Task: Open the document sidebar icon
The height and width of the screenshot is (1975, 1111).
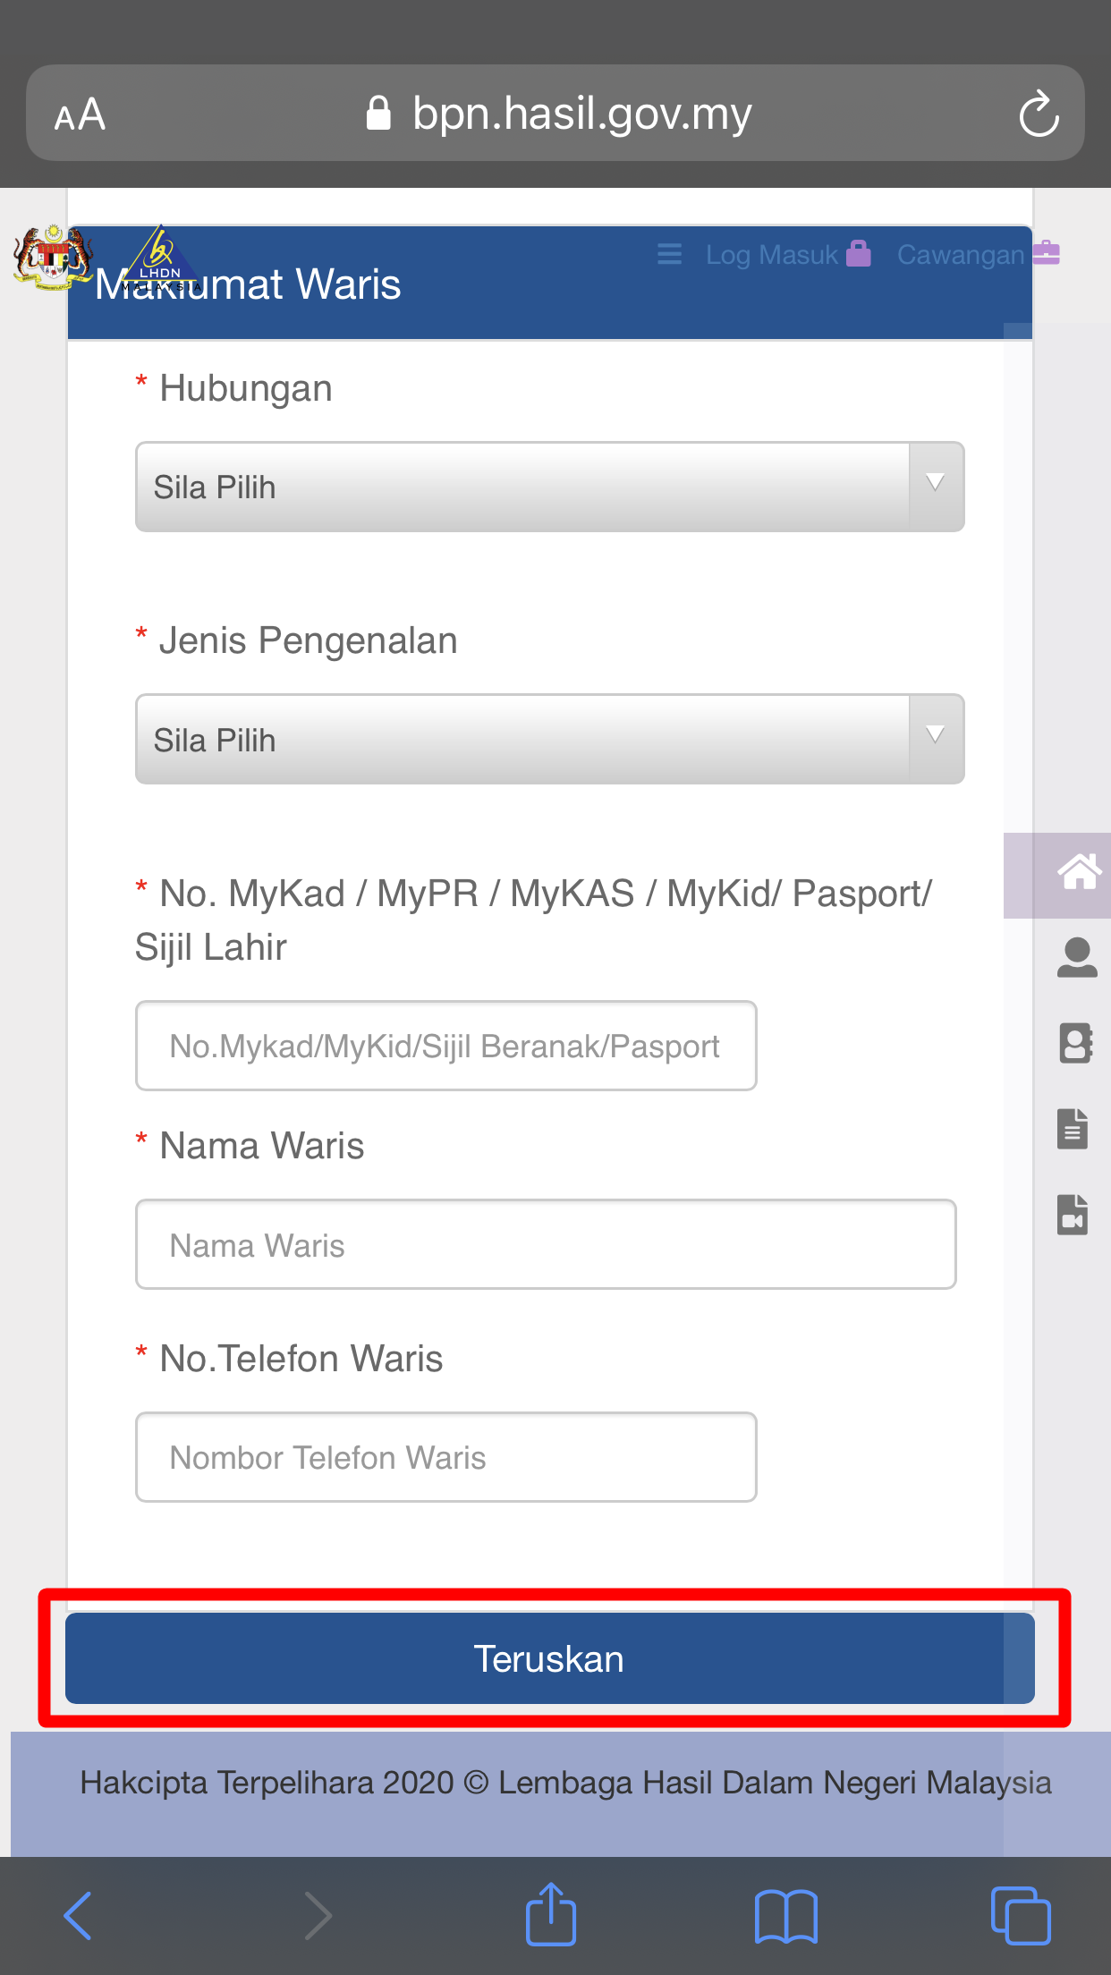Action: coord(1073,1129)
